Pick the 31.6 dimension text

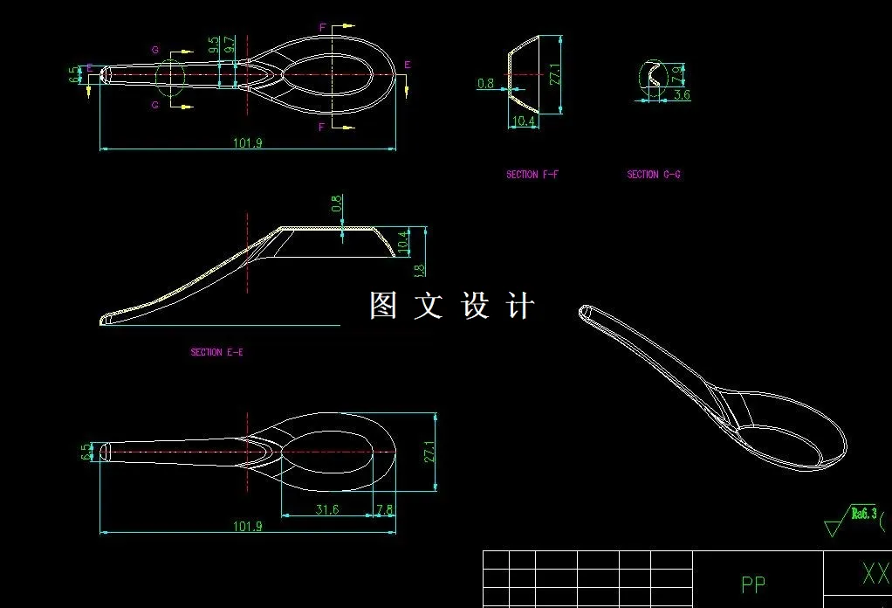[327, 509]
